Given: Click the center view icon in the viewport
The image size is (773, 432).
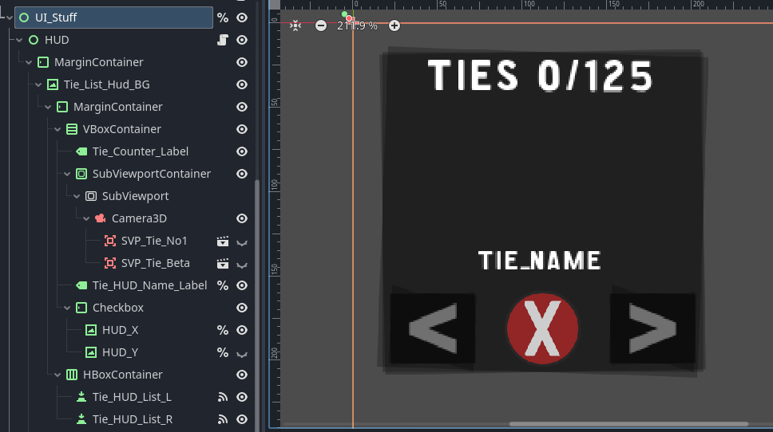Looking at the screenshot, I should pyautogui.click(x=295, y=26).
